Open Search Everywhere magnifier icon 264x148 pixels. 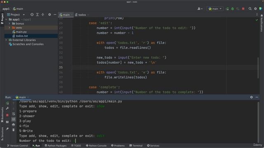(250, 9)
